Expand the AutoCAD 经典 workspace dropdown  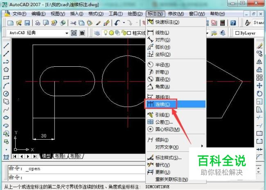point(67,33)
